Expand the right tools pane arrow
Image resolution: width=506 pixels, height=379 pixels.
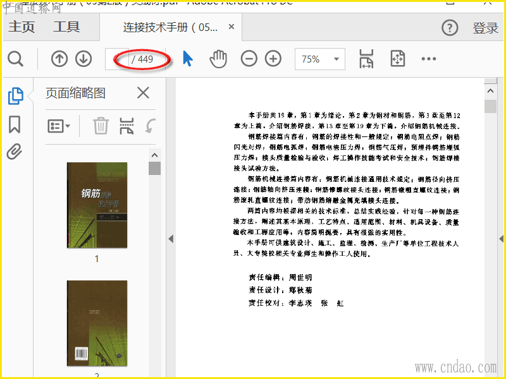[x=501, y=239]
